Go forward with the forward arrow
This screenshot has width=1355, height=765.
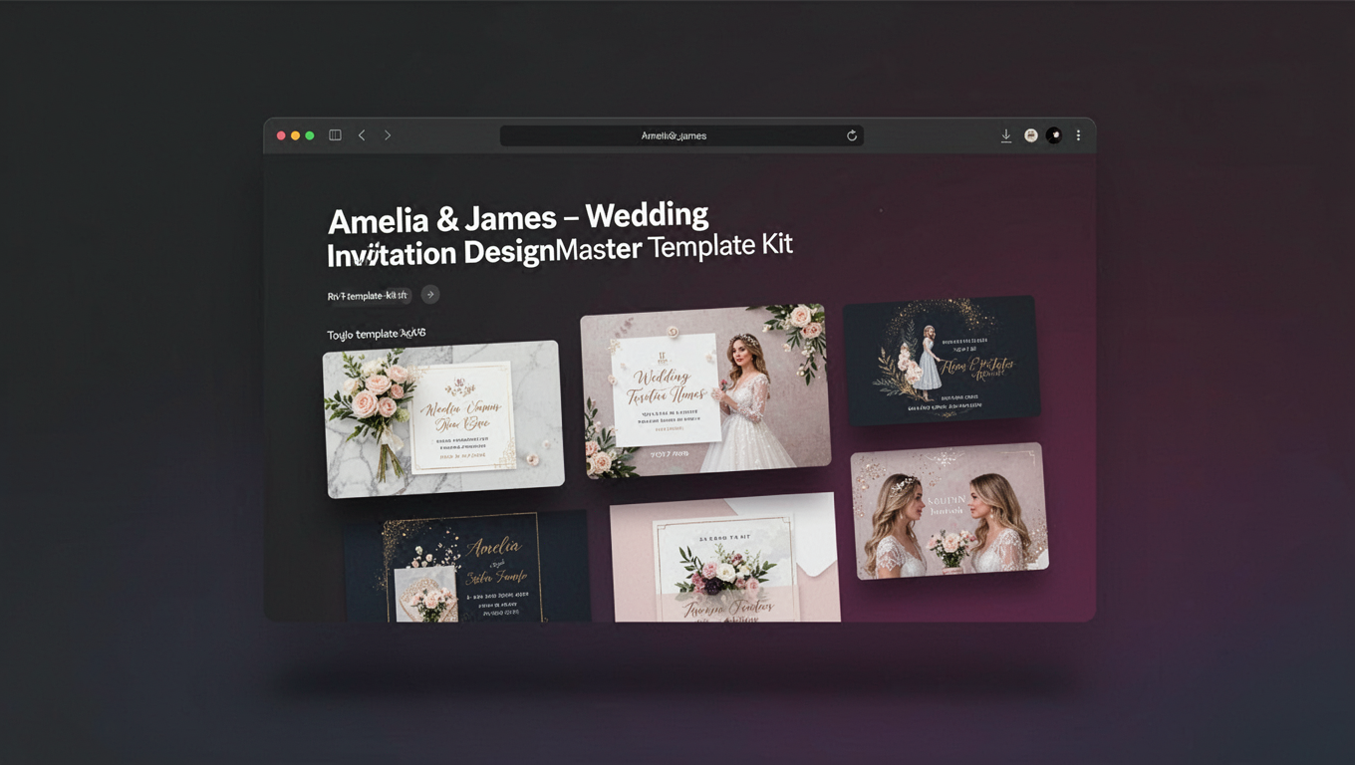[388, 135]
